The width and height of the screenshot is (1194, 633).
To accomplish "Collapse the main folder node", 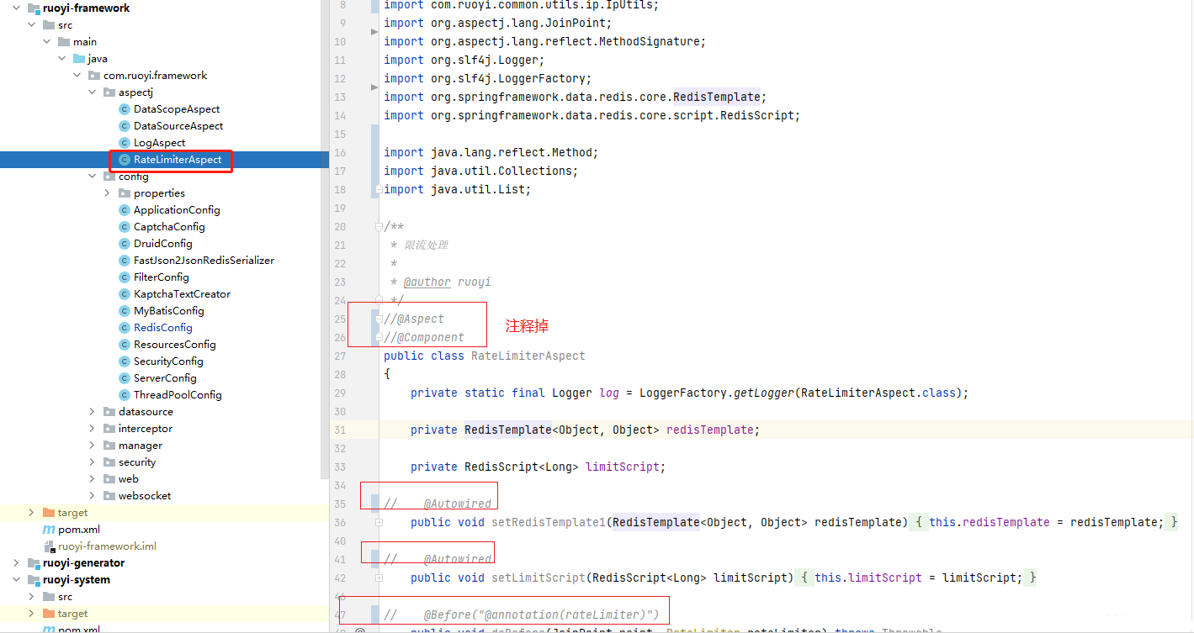I will pyautogui.click(x=46, y=42).
